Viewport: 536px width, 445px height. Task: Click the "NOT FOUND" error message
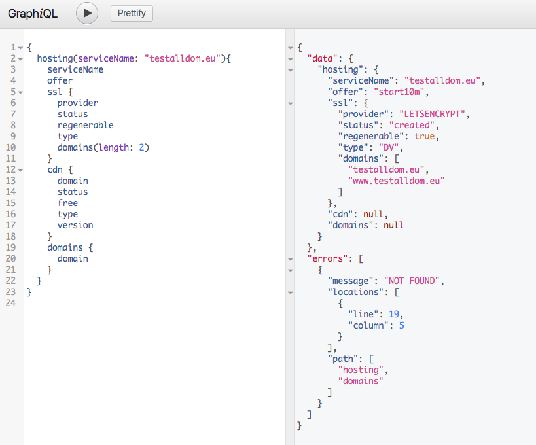click(412, 281)
